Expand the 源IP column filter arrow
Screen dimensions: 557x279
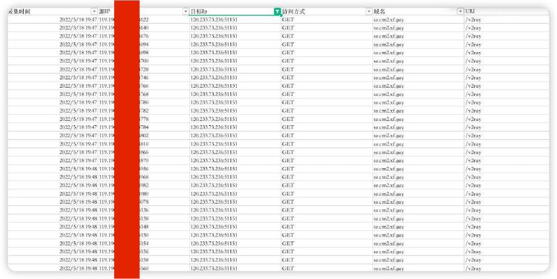(185, 12)
